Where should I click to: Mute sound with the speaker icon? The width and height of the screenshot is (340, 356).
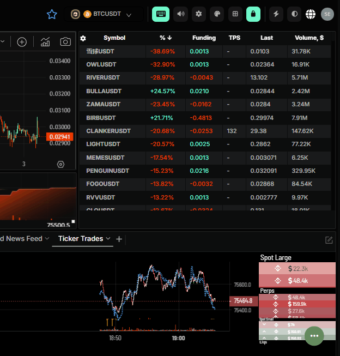[x=180, y=14]
